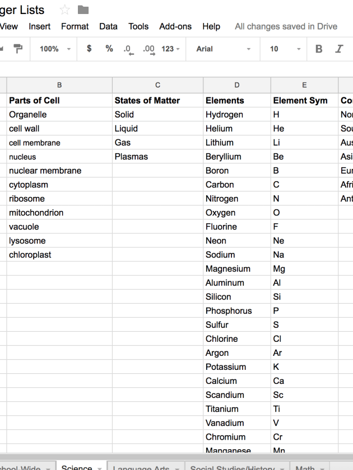353x470 pixels.
Task: Increase decimal places
Action: [148, 49]
